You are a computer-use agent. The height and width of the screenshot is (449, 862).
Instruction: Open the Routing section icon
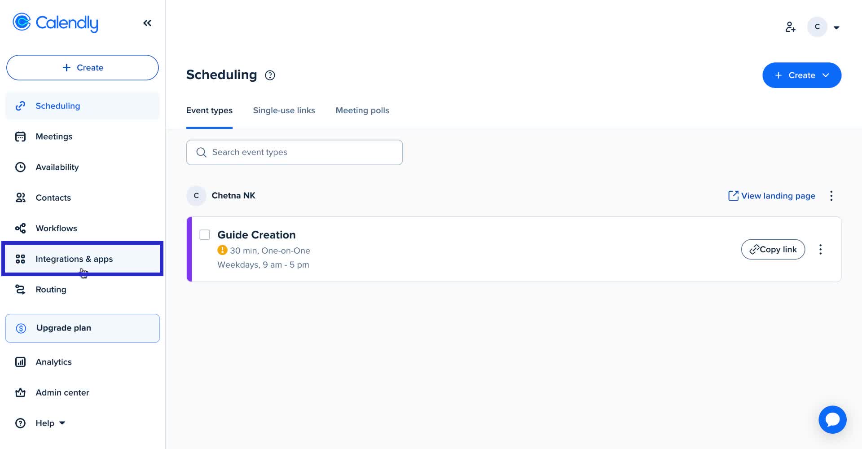21,289
